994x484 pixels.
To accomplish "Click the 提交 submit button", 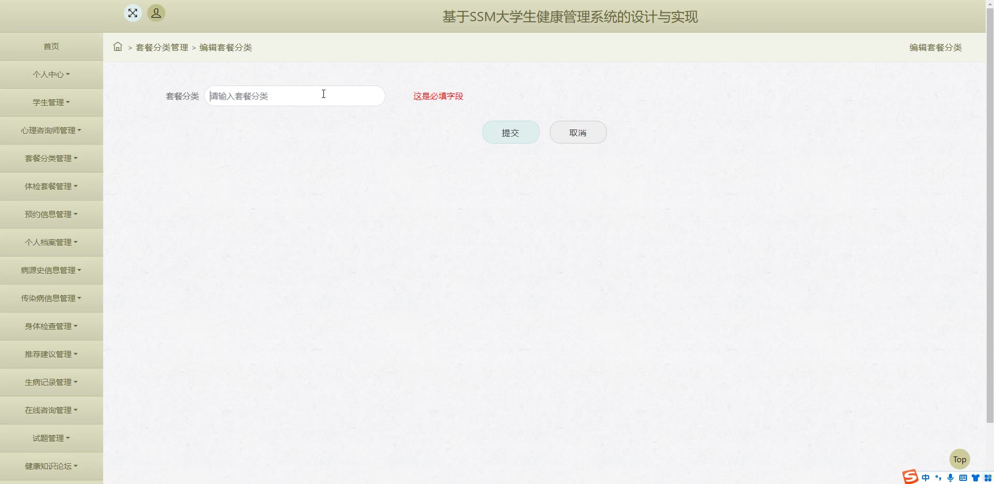I will pyautogui.click(x=510, y=133).
